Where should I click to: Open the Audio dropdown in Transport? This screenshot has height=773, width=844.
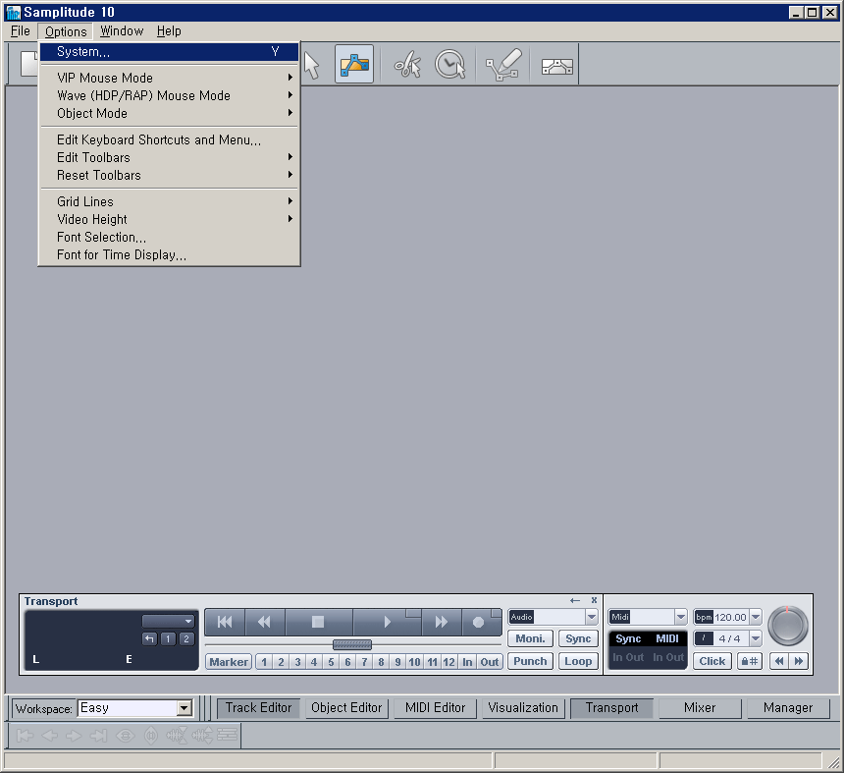pyautogui.click(x=592, y=617)
